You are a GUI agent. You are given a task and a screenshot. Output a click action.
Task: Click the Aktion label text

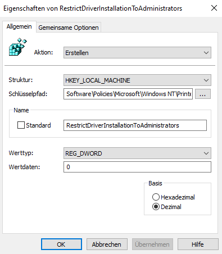43,52
